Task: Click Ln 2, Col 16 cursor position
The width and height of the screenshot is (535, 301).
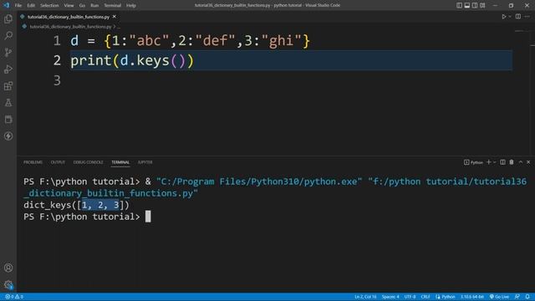Action: [x=365, y=297]
